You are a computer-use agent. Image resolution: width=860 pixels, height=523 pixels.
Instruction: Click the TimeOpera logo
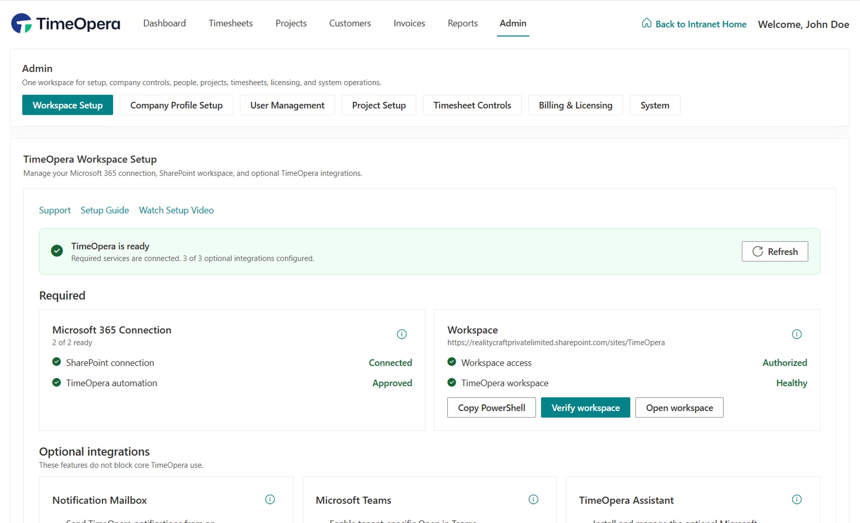pos(66,23)
